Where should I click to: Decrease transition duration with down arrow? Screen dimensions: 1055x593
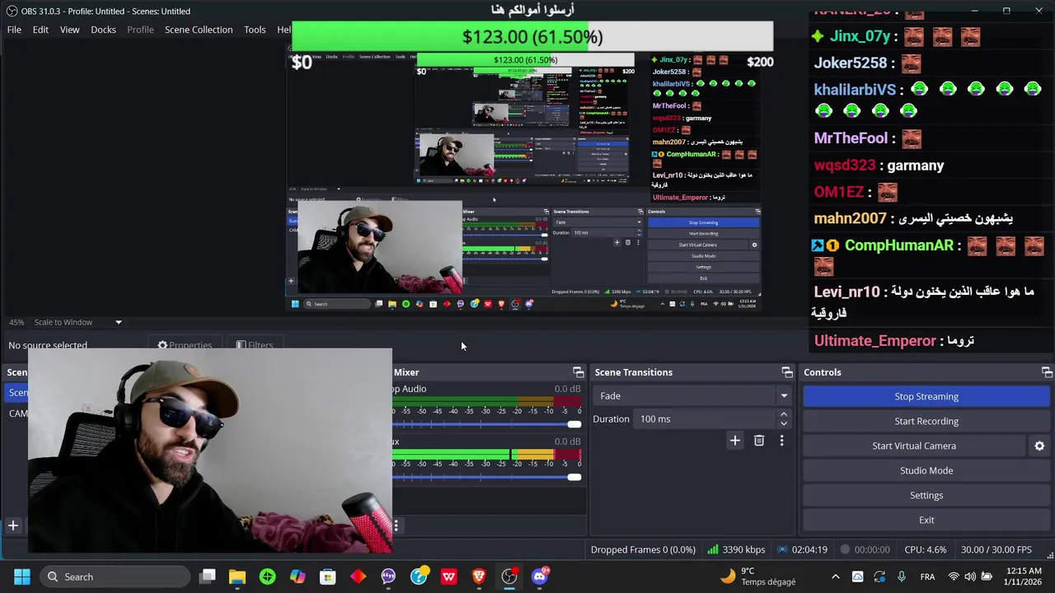click(784, 424)
